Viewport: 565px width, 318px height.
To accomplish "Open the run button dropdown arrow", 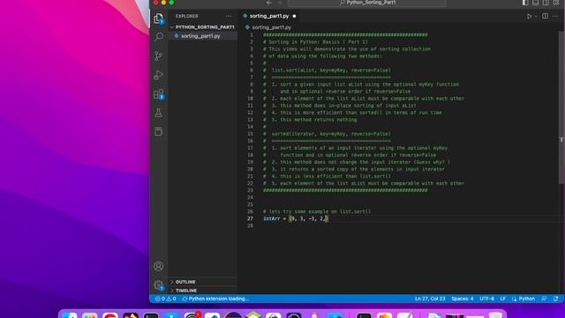I will [x=536, y=16].
